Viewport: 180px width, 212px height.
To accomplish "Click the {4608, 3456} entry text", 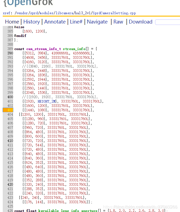I will [36, 58].
